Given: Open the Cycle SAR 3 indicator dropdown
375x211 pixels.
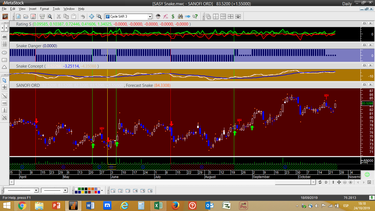Looking at the screenshot, I should [x=150, y=16].
